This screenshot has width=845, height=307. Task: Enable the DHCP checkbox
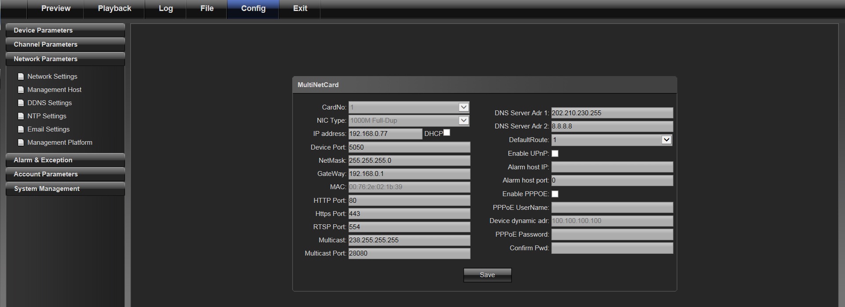pyautogui.click(x=447, y=133)
